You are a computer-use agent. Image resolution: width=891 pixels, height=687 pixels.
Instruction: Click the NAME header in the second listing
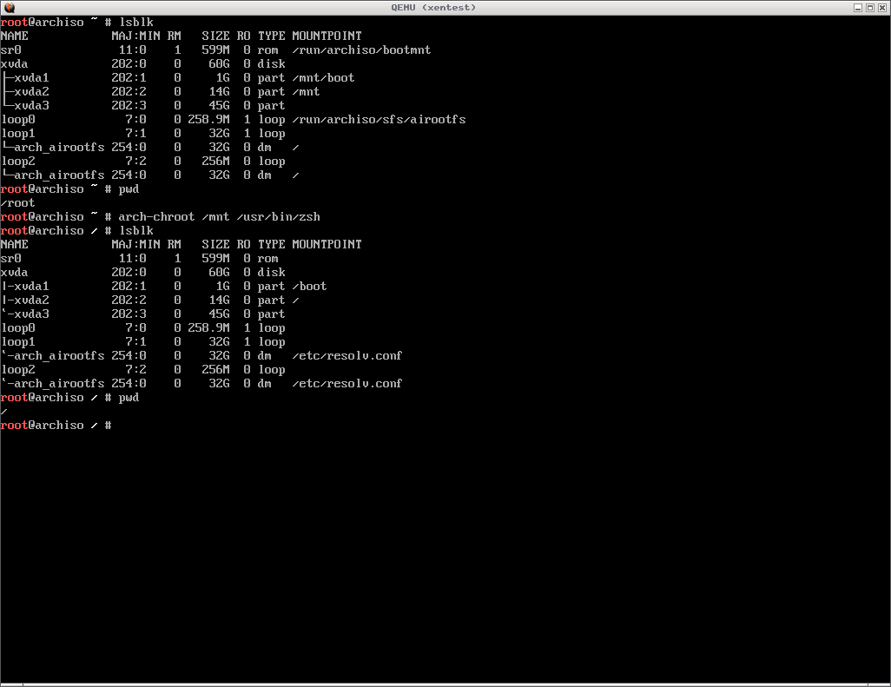point(15,244)
